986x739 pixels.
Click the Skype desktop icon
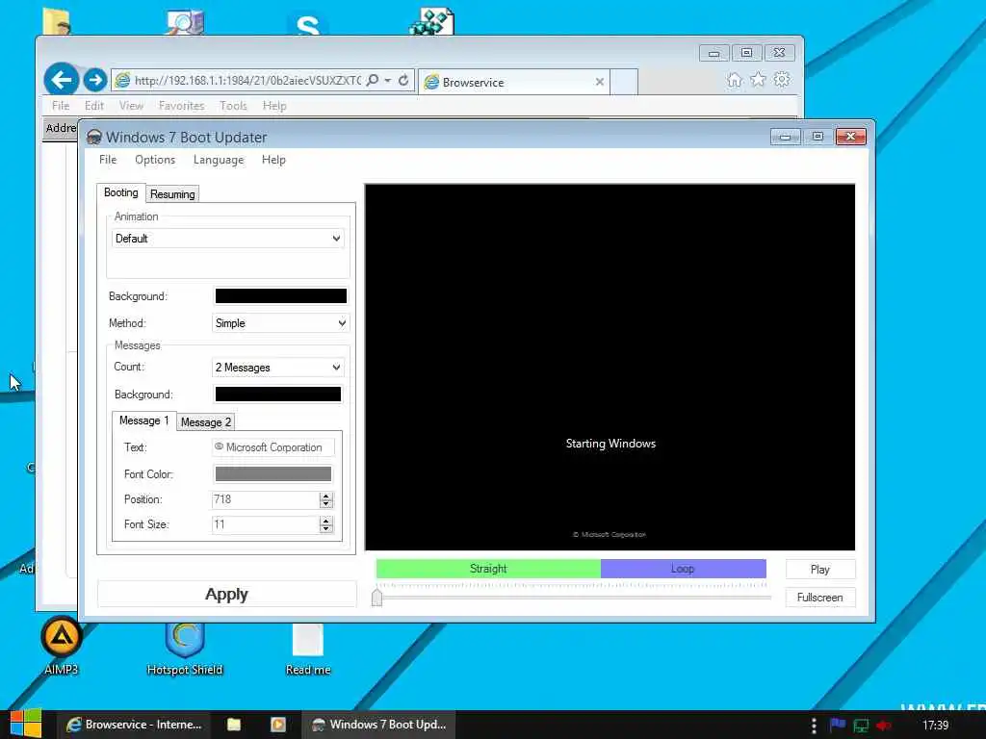point(307,24)
